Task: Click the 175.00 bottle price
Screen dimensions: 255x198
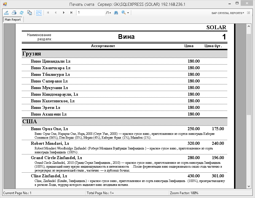Action: coord(218,129)
